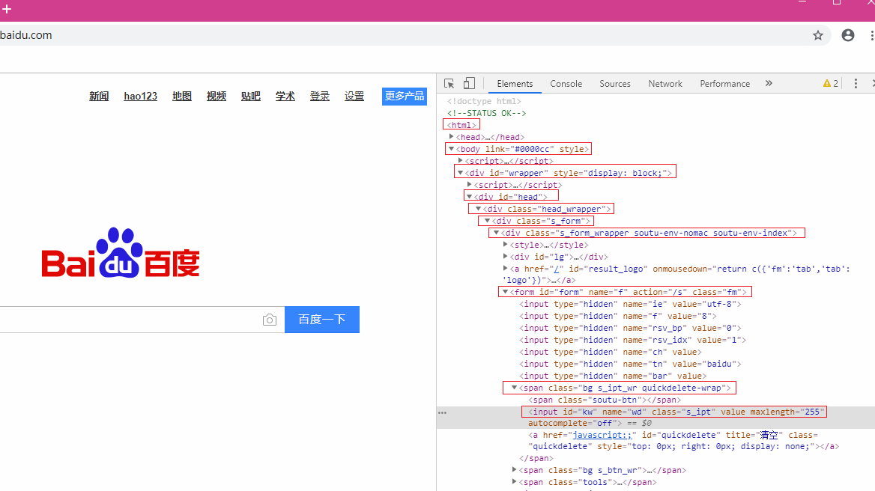
Task: Select the STATUS OK comment line
Action: (487, 113)
